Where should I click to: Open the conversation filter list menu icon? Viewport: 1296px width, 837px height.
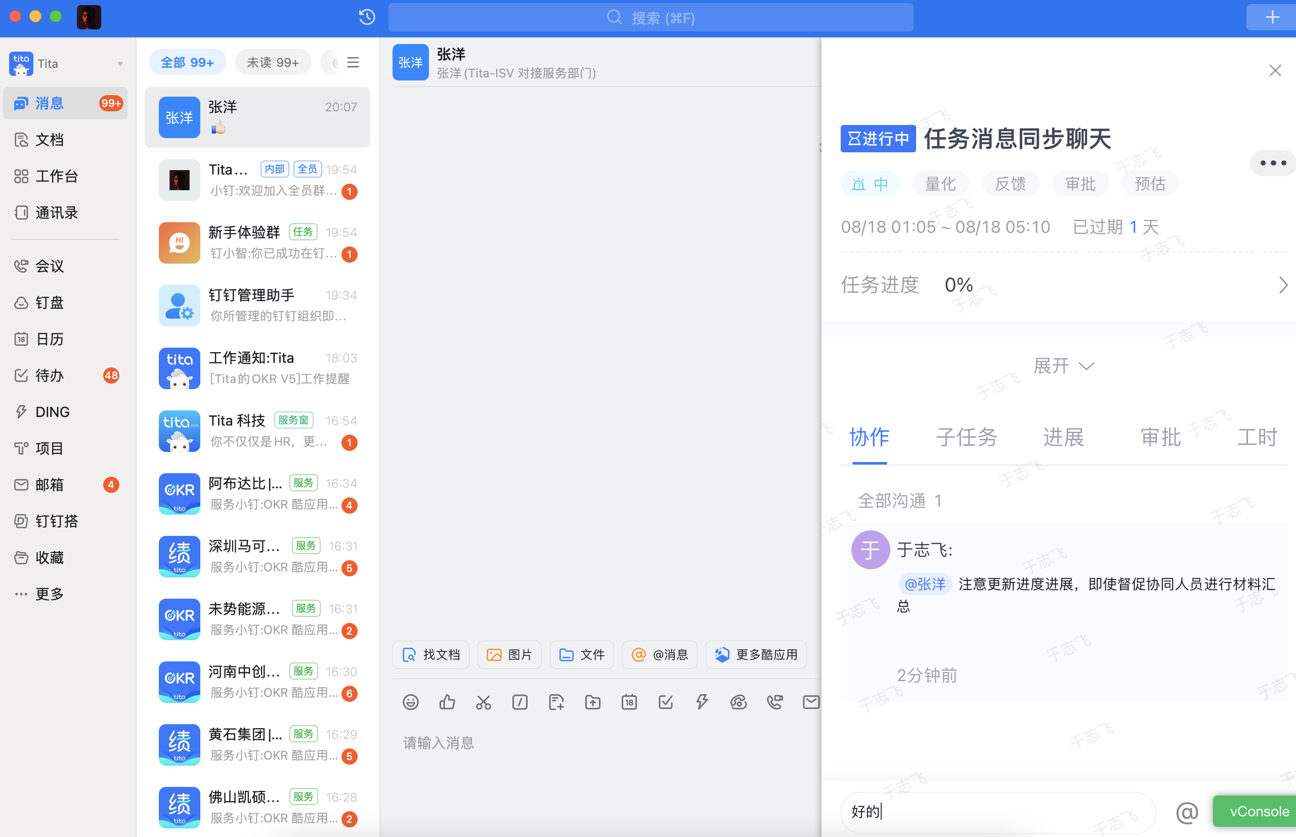click(353, 63)
